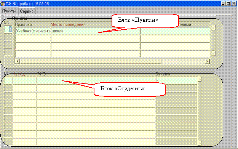Click the ЧелИд column header
Image resolution: width=238 pixels, height=149 pixels.
(19, 74)
